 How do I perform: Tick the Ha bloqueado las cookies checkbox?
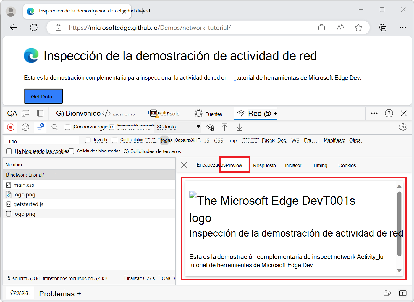[9, 151]
